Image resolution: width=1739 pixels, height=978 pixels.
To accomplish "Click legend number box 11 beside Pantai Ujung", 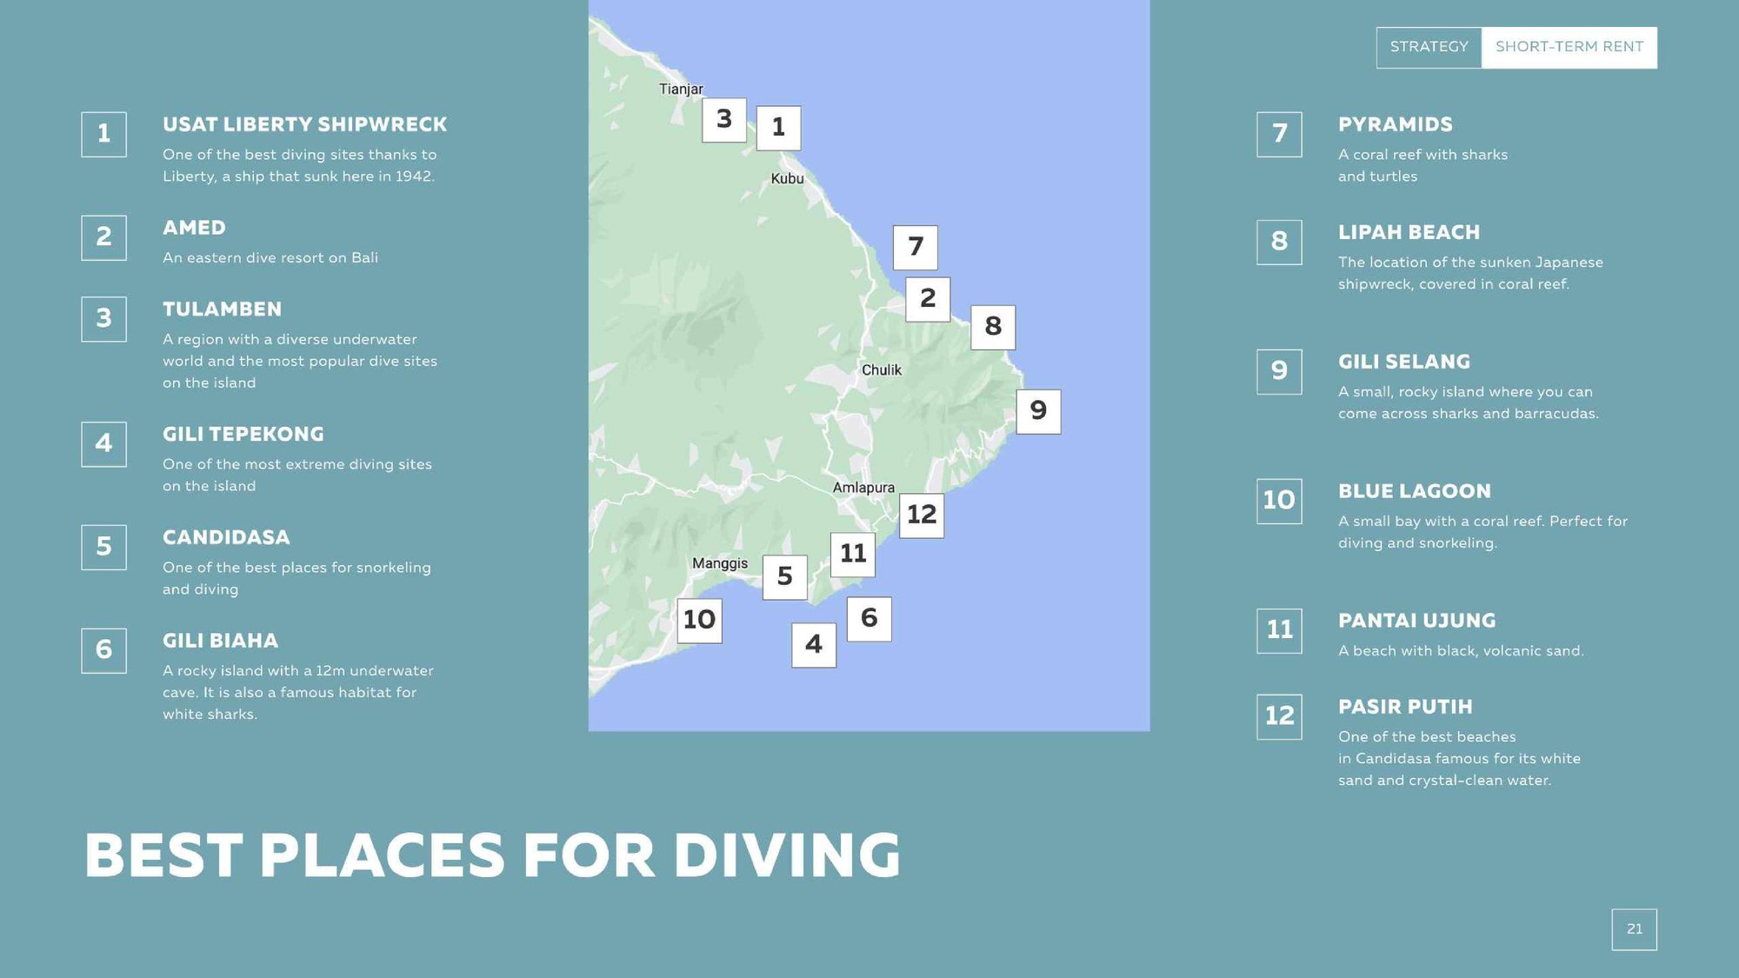I will pyautogui.click(x=1279, y=630).
